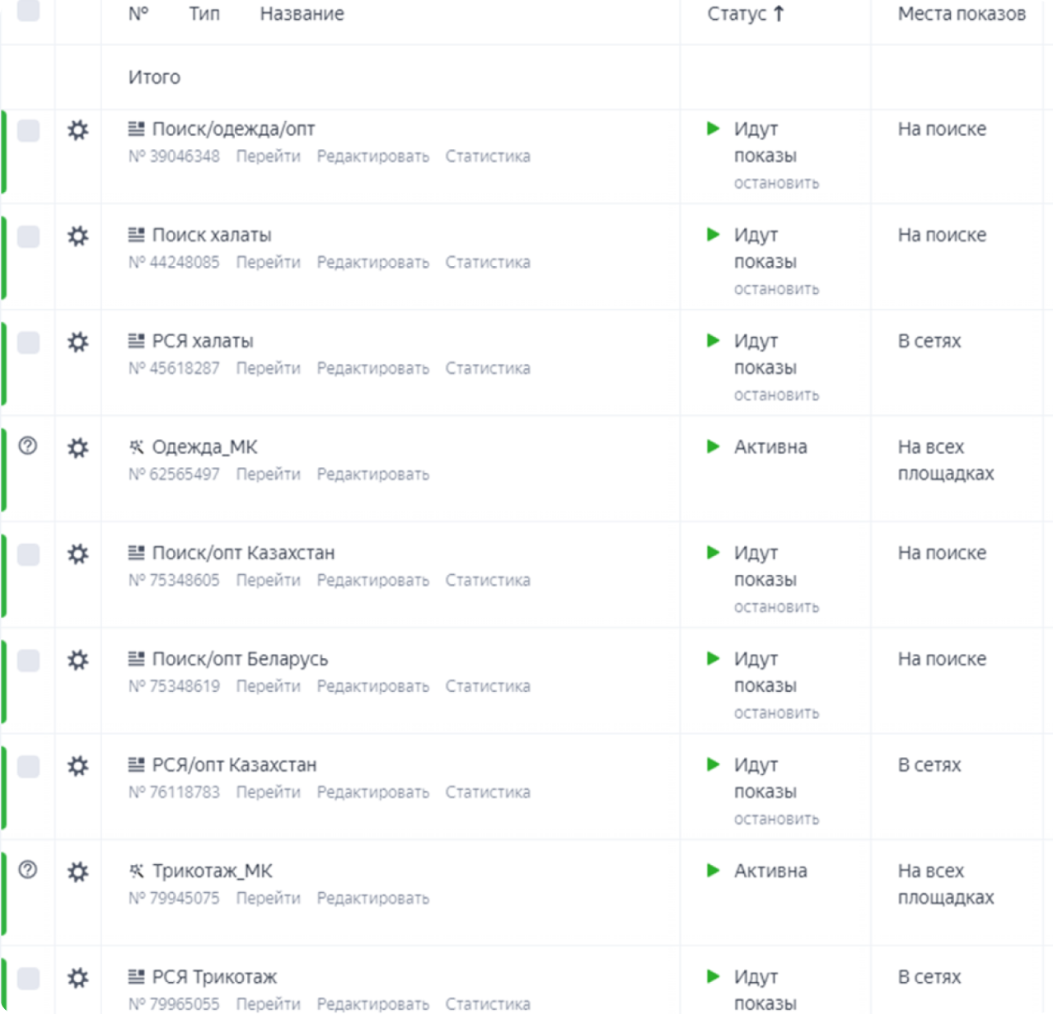Screen dimensions: 1053x1014
Task: Sort campaigns by Название column header
Action: tap(302, 14)
